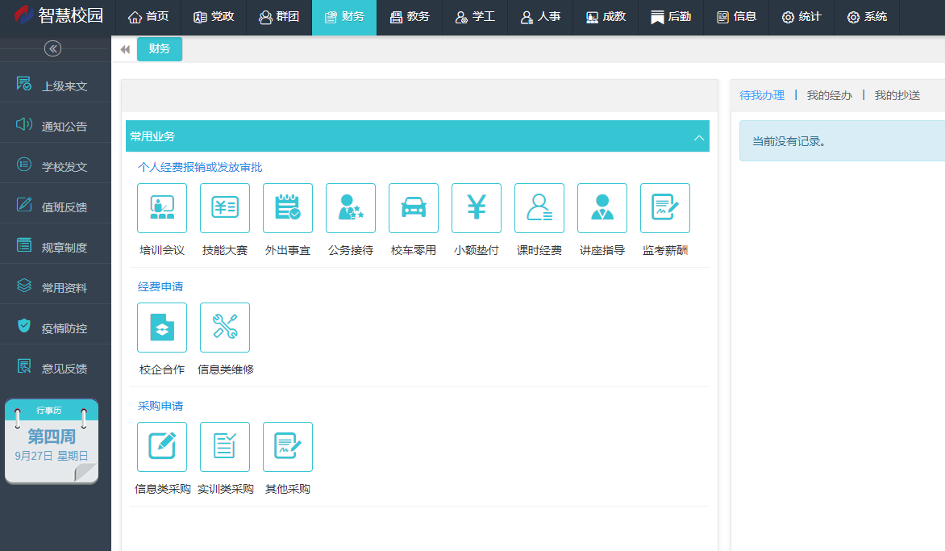Switch to the 教务 top menu
The width and height of the screenshot is (945, 551).
tap(410, 17)
